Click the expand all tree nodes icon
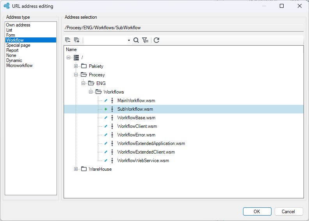Screen dimensions: 309x221 coord(76,40)
